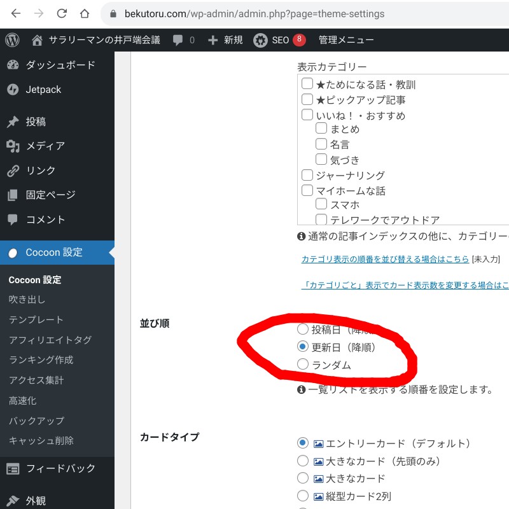This screenshot has height=509, width=509.
Task: Select ランダム sort order
Action: pos(303,364)
